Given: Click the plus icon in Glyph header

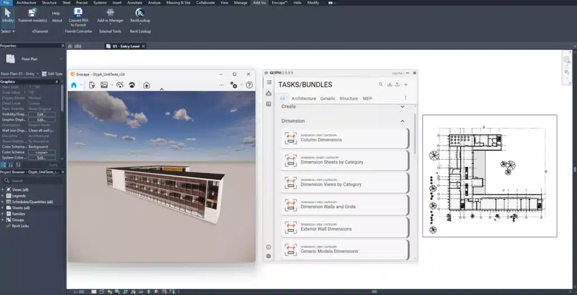Looking at the screenshot, I should coord(406,85).
